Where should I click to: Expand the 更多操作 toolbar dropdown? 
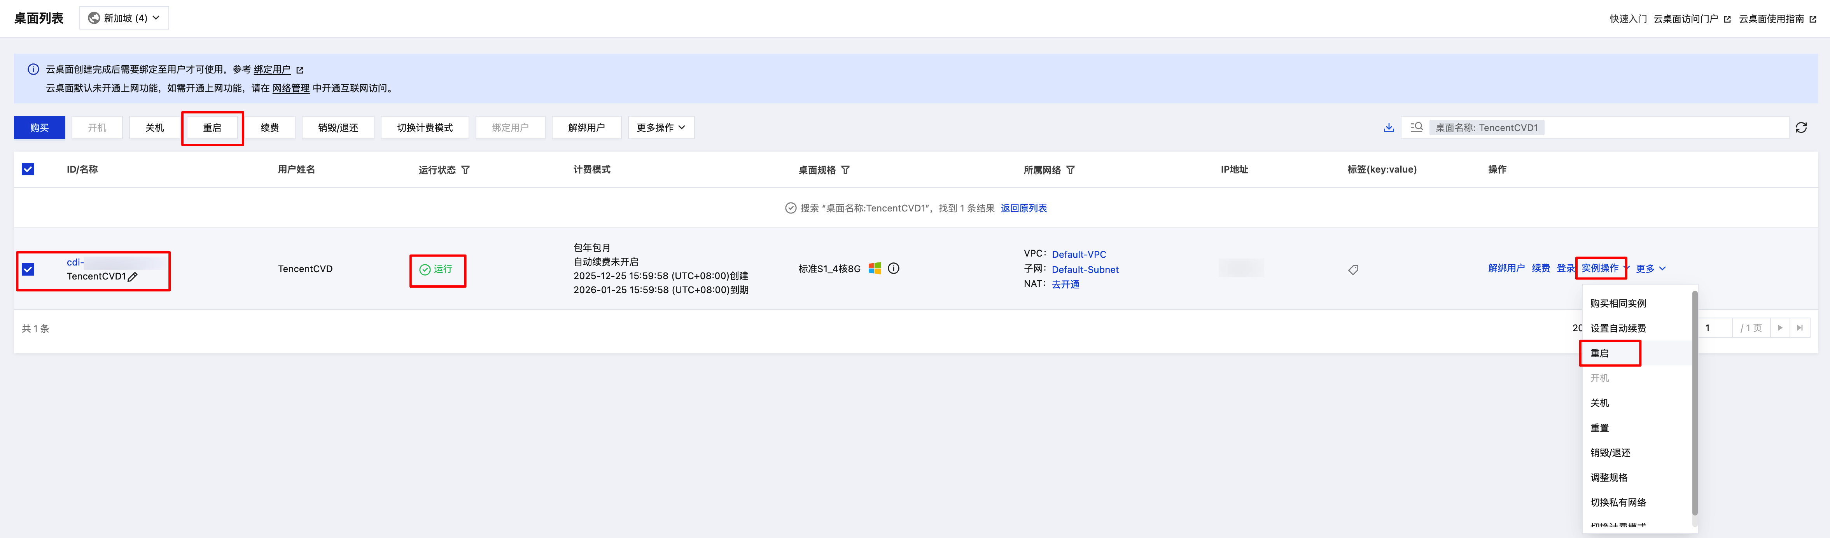(661, 128)
